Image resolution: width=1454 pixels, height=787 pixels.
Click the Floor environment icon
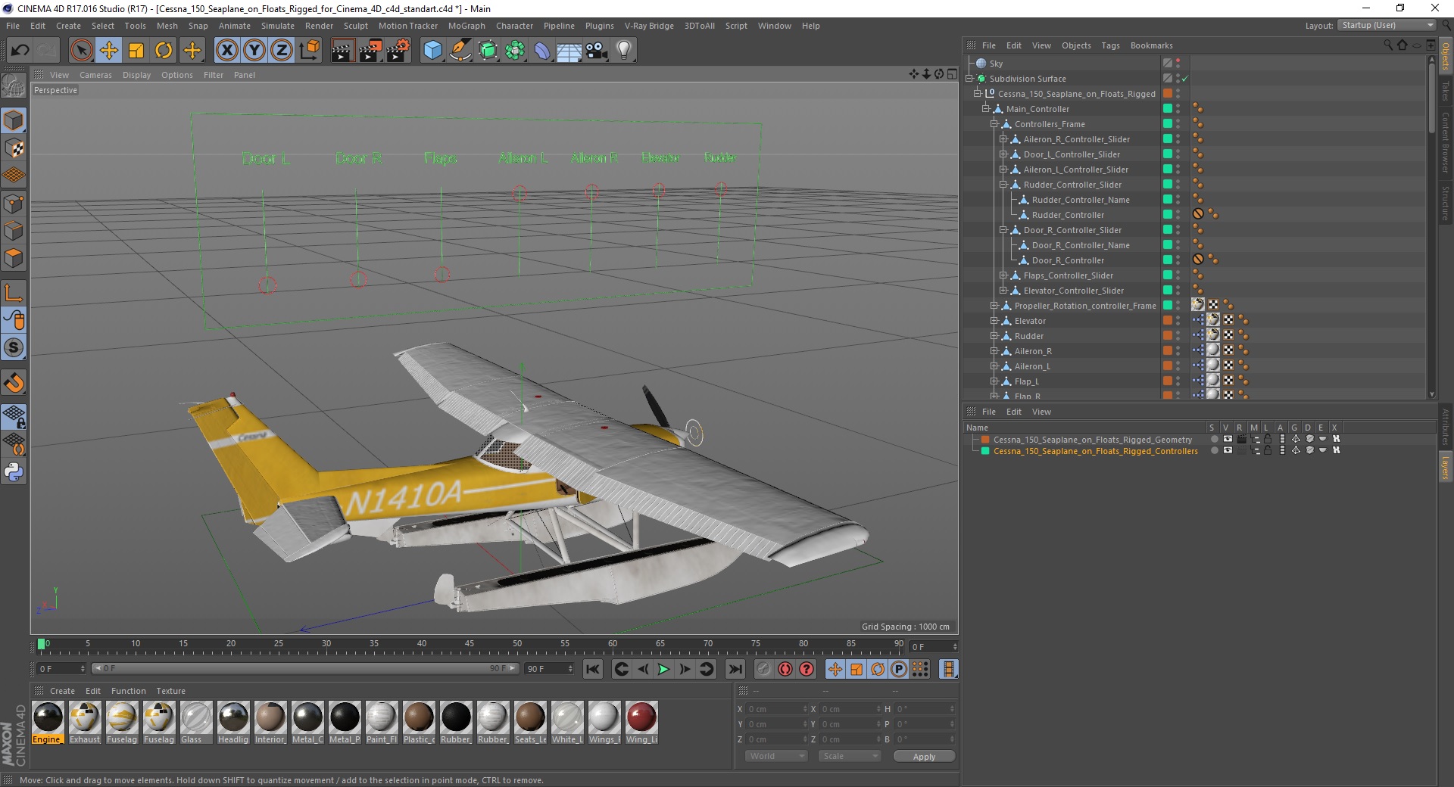[569, 51]
